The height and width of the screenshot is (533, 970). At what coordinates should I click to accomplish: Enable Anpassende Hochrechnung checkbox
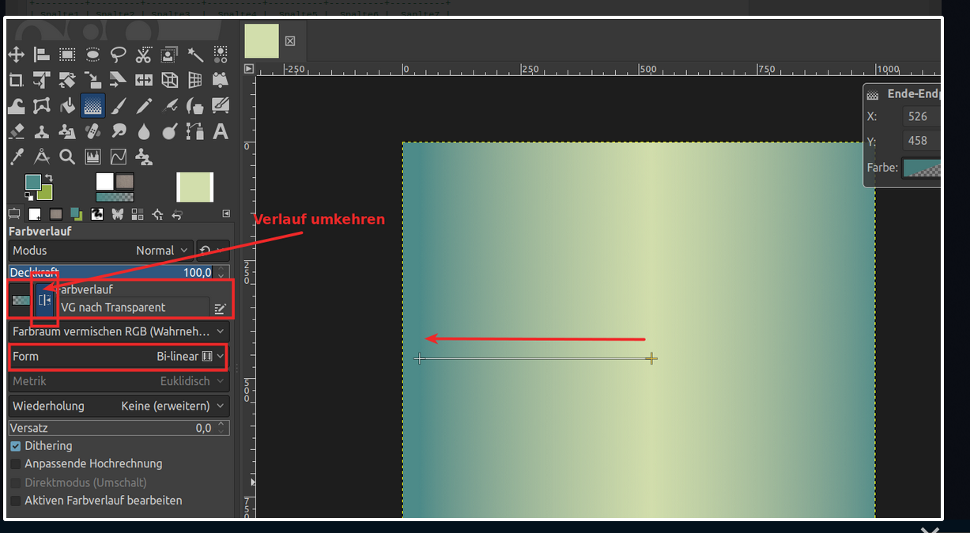tap(16, 464)
